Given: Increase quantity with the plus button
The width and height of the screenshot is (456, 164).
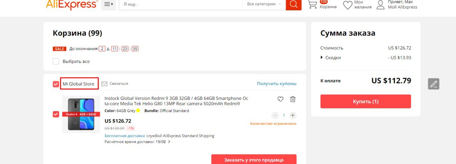Looking at the screenshot, I should [x=293, y=115].
